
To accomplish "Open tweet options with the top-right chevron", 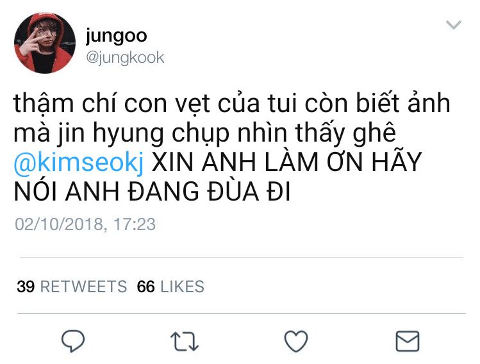I will tap(454, 25).
